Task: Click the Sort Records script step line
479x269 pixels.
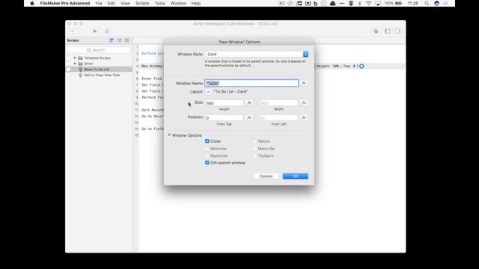Action: (x=153, y=110)
